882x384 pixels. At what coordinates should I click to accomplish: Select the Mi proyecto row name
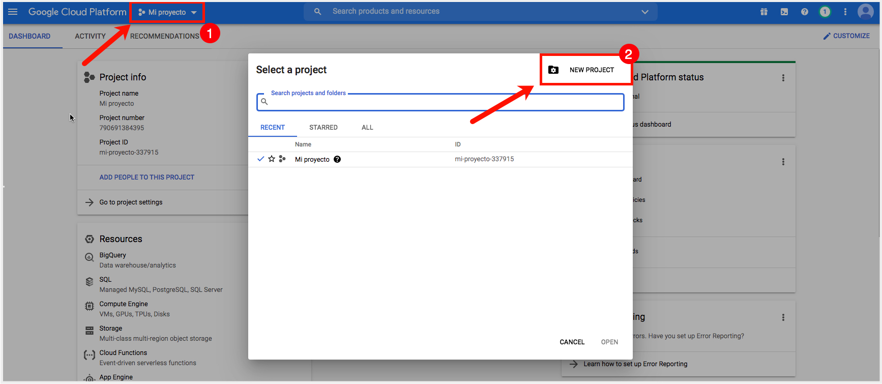(312, 159)
